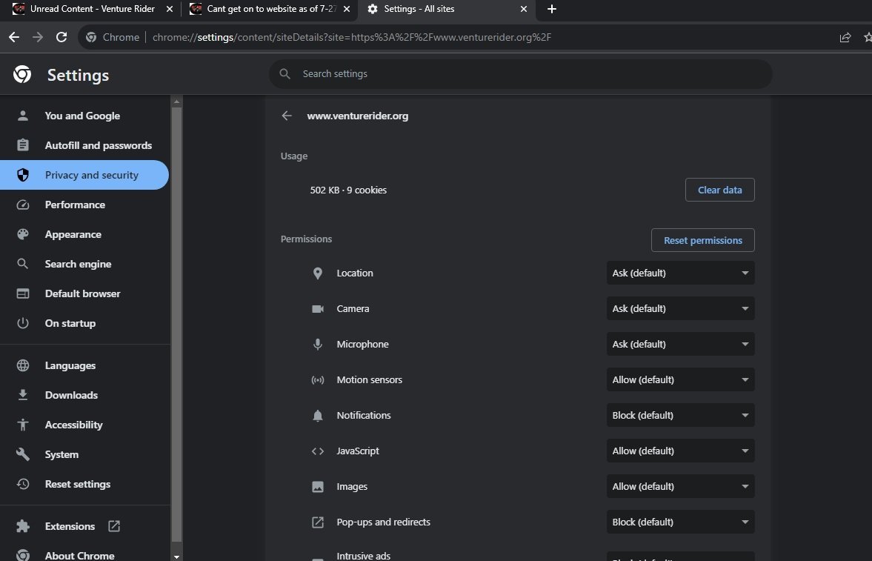Image resolution: width=872 pixels, height=561 pixels.
Task: Open Privacy and security settings section
Action: [x=84, y=175]
